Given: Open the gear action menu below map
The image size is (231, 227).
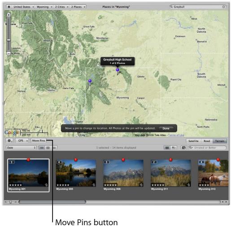Looking at the screenshot, I should [x=9, y=141].
